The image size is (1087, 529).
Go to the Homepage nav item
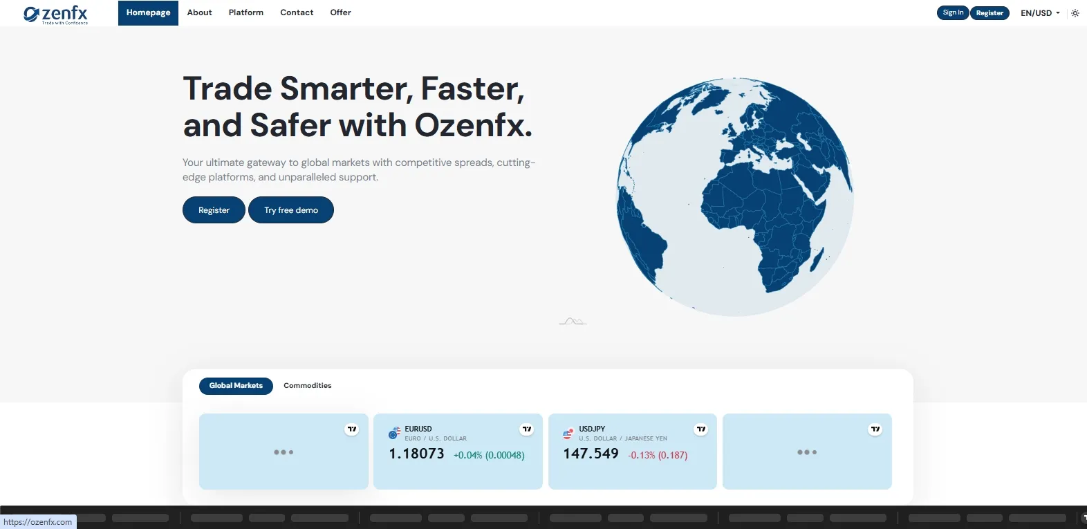tap(148, 13)
